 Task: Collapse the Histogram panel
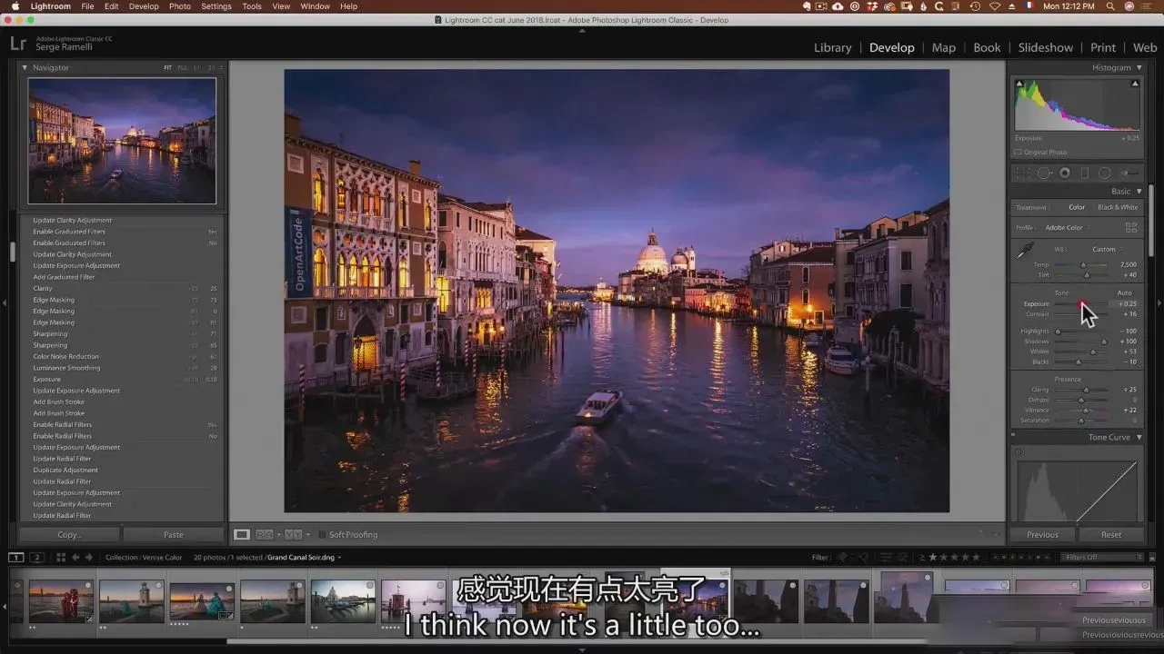[1139, 67]
